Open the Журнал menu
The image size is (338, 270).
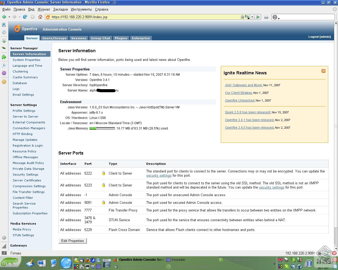[x=44, y=9]
